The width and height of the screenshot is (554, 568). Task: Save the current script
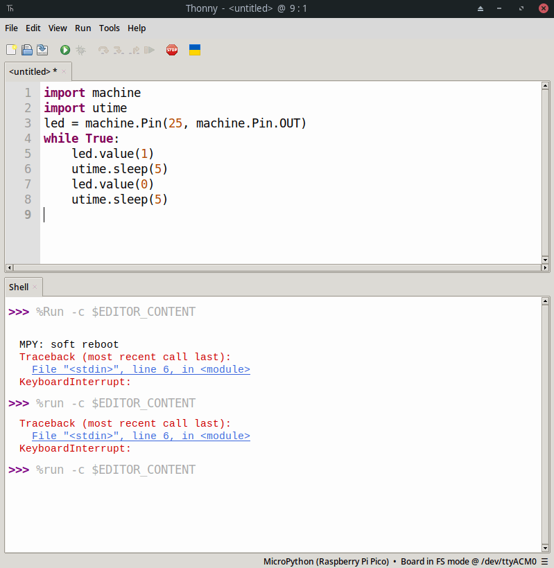[x=42, y=50]
